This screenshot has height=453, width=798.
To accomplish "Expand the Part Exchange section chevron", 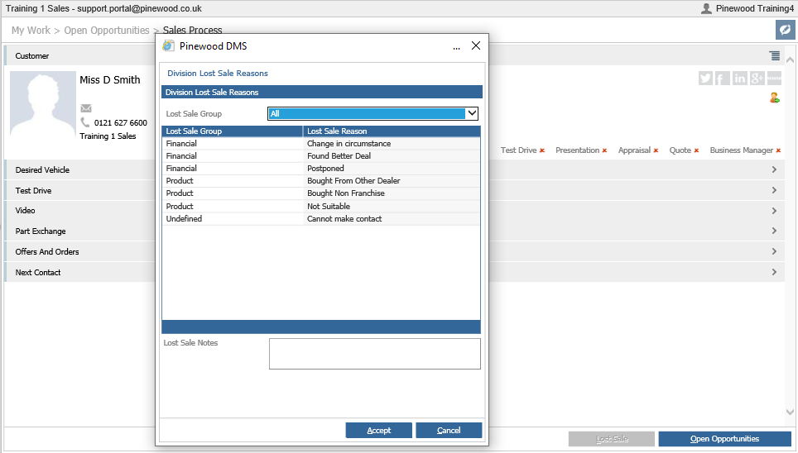I will [x=774, y=231].
